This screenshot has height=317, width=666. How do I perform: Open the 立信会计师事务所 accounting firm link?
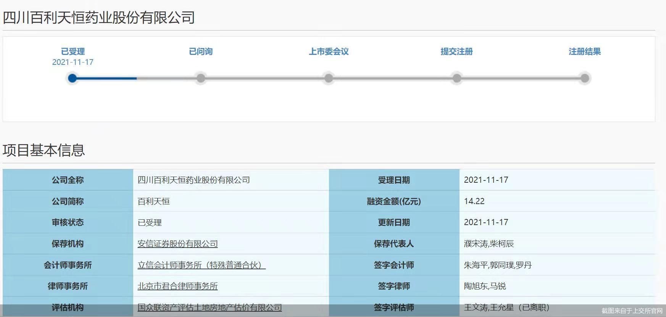[202, 265]
